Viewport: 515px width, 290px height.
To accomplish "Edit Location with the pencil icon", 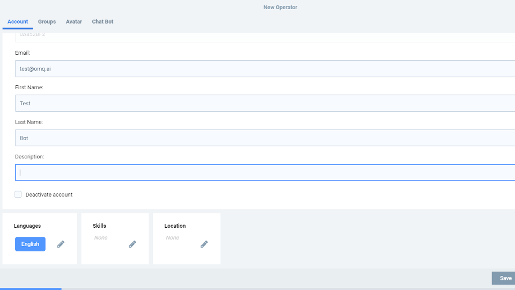I will 204,244.
